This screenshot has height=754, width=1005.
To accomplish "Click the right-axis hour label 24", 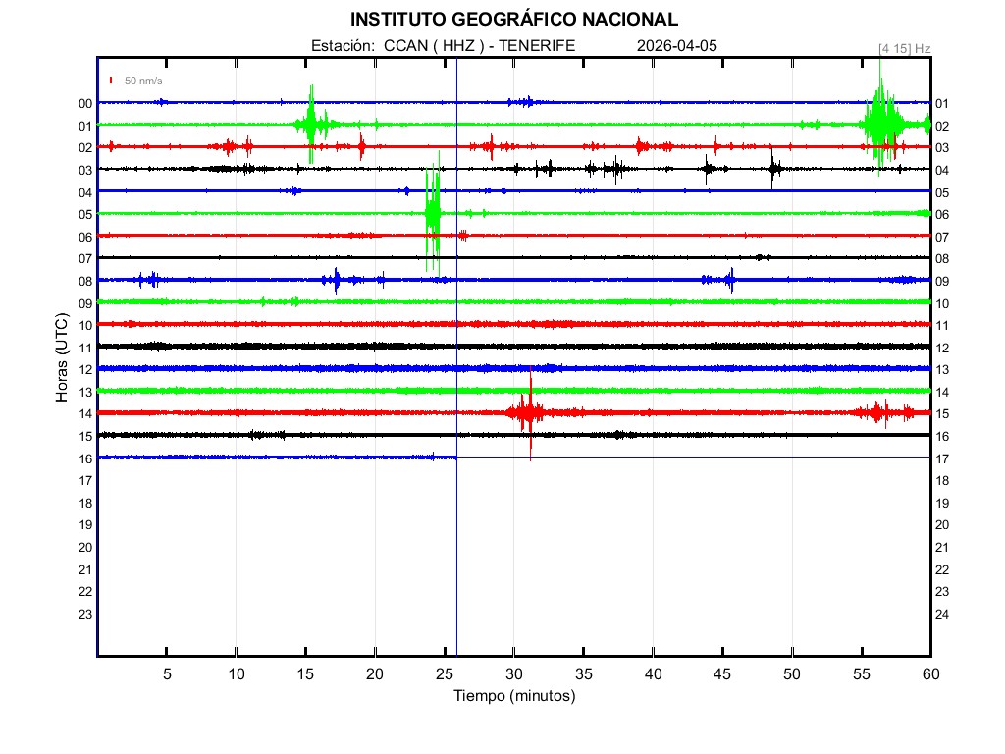I will [x=942, y=614].
